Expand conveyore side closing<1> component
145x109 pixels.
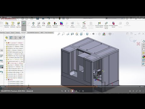(x=5, y=72)
